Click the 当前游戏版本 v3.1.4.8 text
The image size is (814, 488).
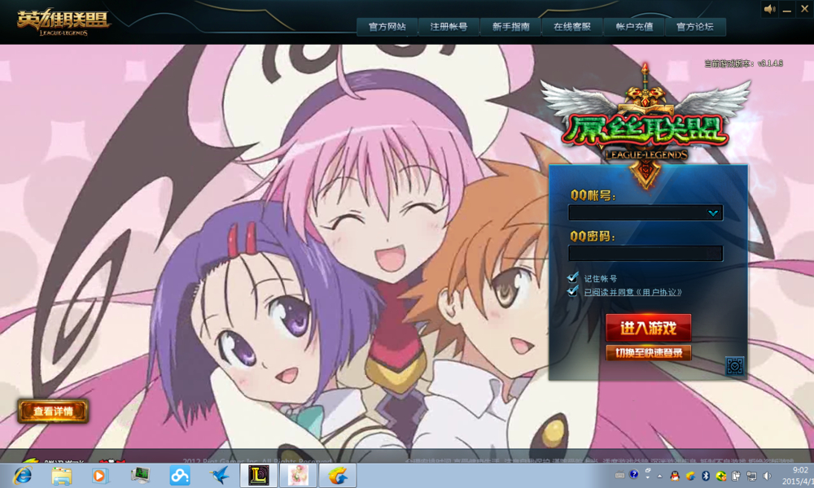tap(743, 63)
